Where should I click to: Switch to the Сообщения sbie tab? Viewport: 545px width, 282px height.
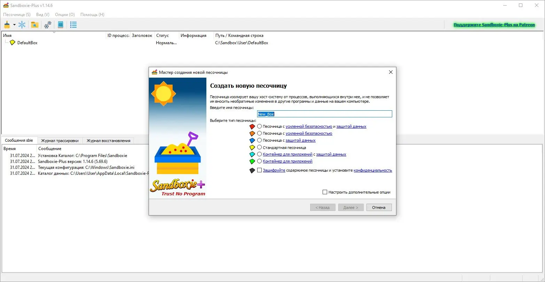(x=19, y=140)
